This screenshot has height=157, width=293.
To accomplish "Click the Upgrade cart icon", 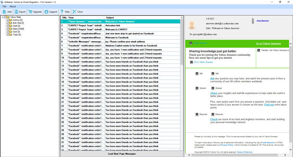I will [30, 12].
